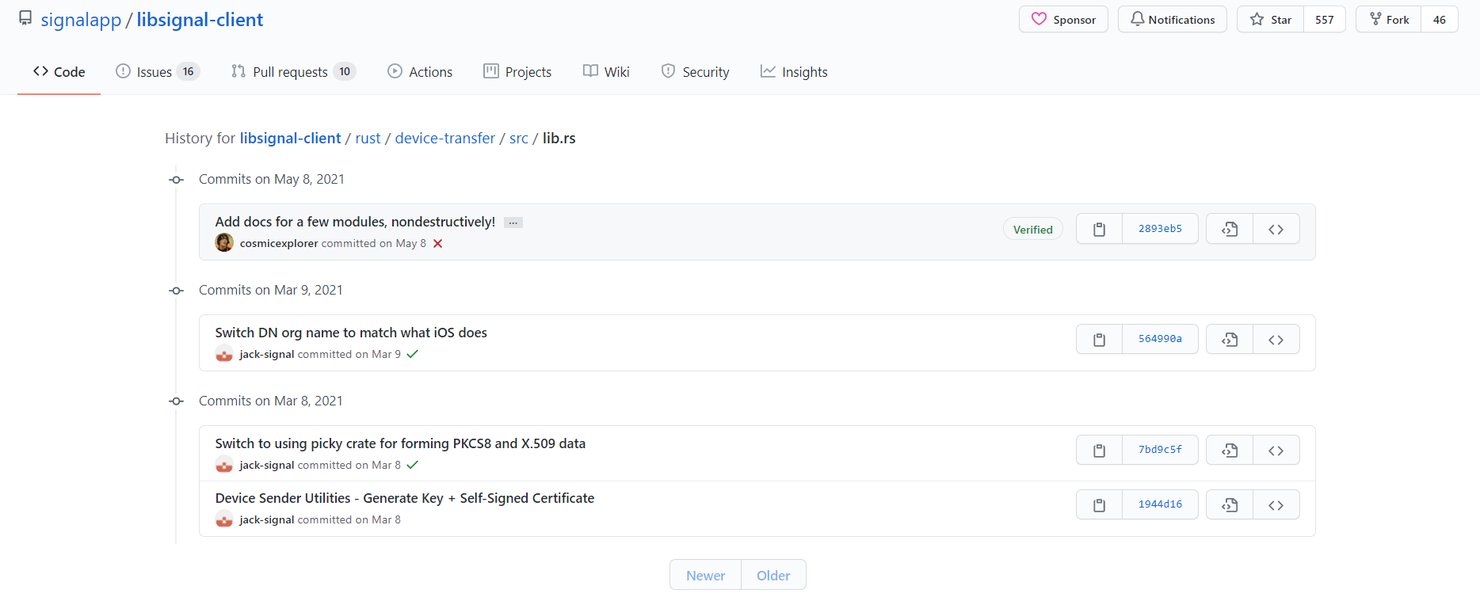The width and height of the screenshot is (1480, 601).
Task: View file at commit 564990a
Action: tap(1230, 340)
